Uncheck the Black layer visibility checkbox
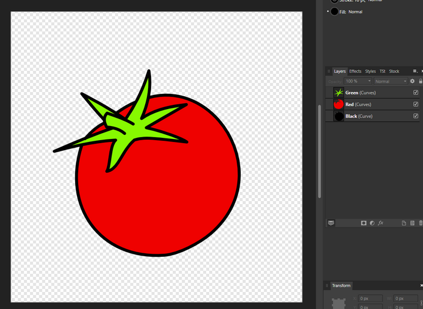The image size is (423, 309). (x=416, y=116)
